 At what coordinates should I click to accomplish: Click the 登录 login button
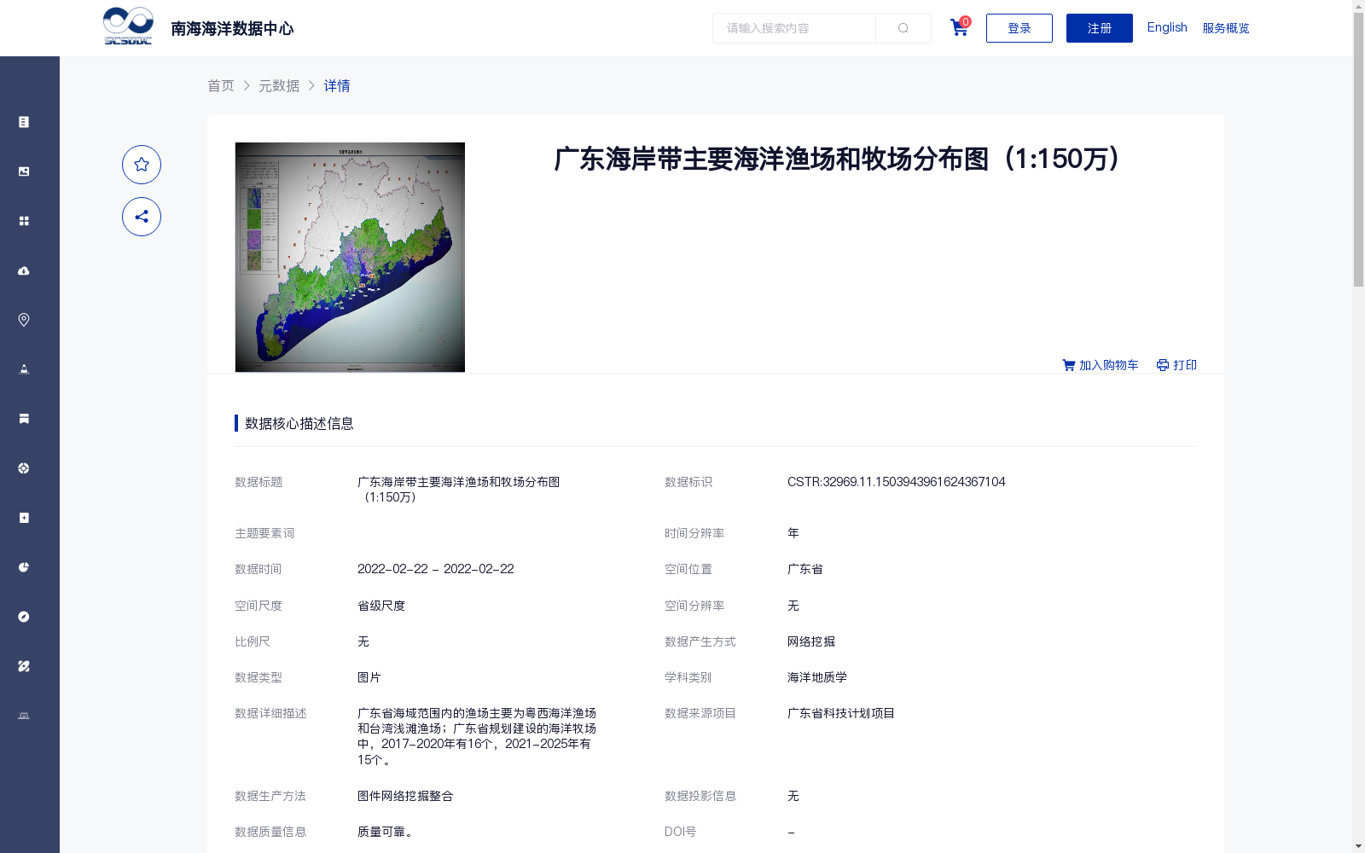pos(1019,27)
